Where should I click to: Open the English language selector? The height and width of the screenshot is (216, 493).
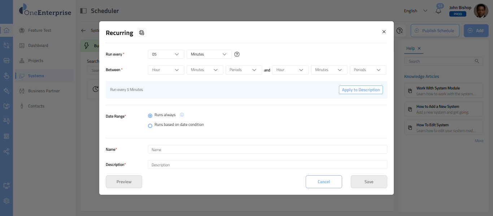[415, 11]
